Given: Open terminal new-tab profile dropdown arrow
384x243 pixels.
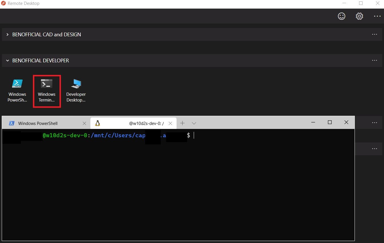Looking at the screenshot, I should (194, 123).
